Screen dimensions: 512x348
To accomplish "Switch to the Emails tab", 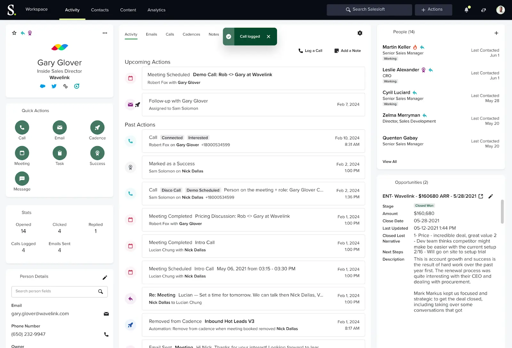I will [x=151, y=34].
